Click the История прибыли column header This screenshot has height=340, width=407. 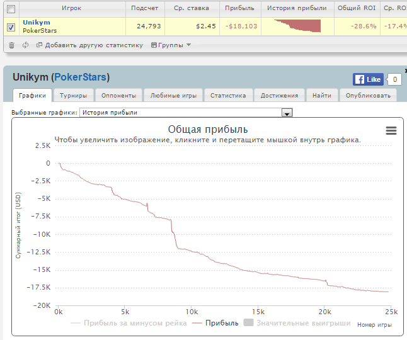click(297, 8)
